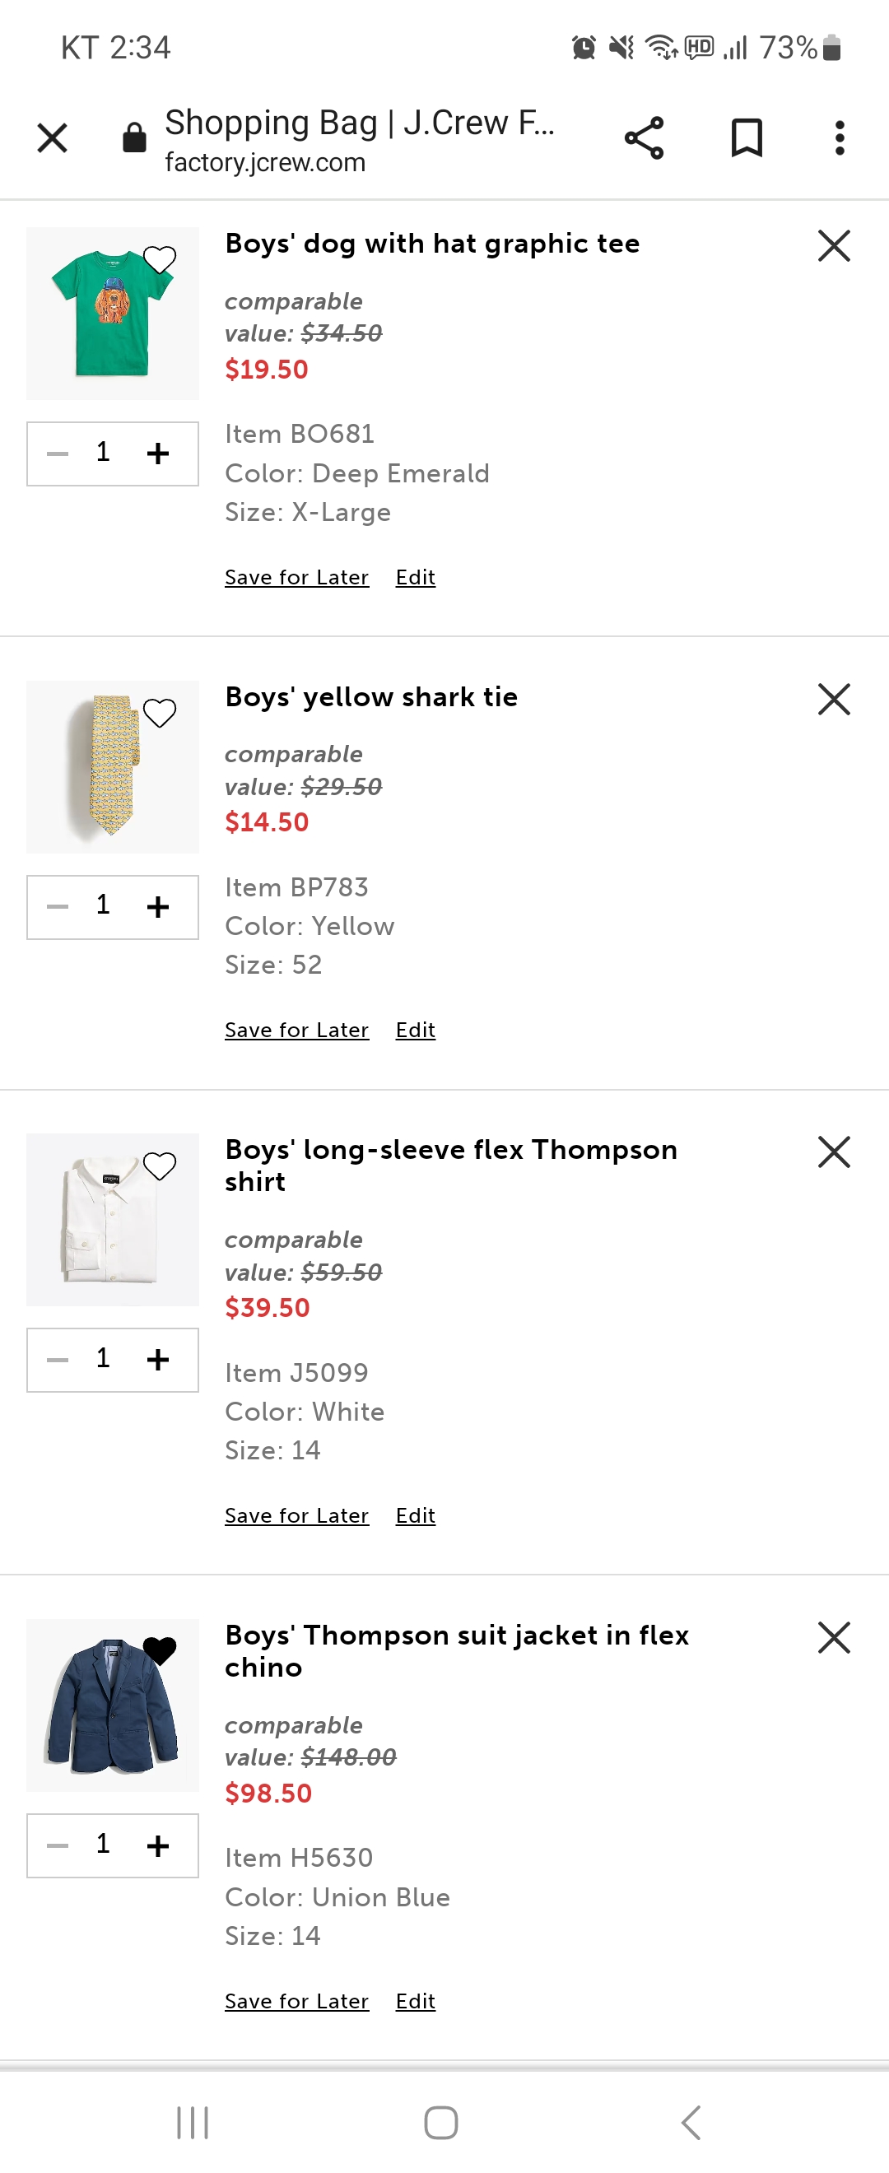Increase quantity of the graphic tee
This screenshot has height=2173, width=889.
pyautogui.click(x=158, y=454)
